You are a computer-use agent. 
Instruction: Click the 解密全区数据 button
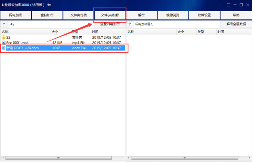pyautogui.click(x=236, y=24)
